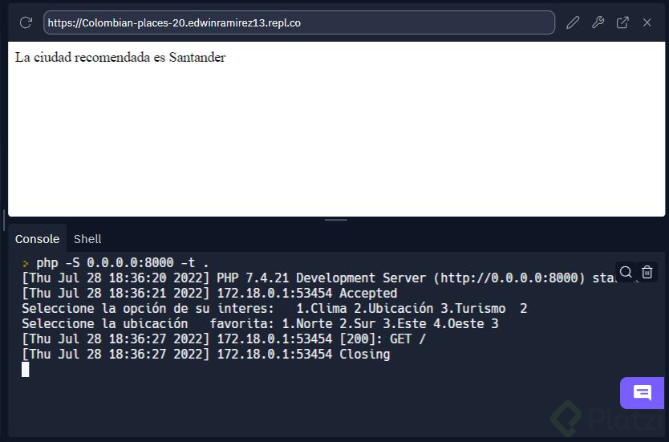Clear the console with the trash icon
Viewport: 669px width, 442px height.
pos(647,272)
